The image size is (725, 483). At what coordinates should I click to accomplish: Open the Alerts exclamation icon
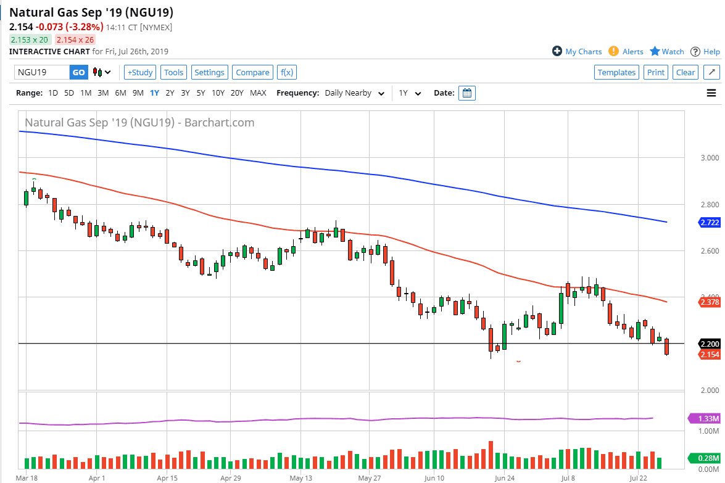coord(613,51)
